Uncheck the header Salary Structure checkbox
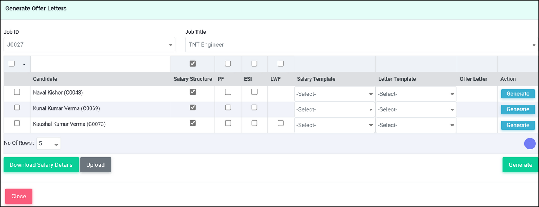539x207 pixels. click(193, 64)
